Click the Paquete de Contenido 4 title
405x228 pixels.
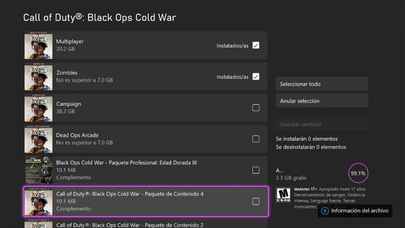[x=130, y=194]
